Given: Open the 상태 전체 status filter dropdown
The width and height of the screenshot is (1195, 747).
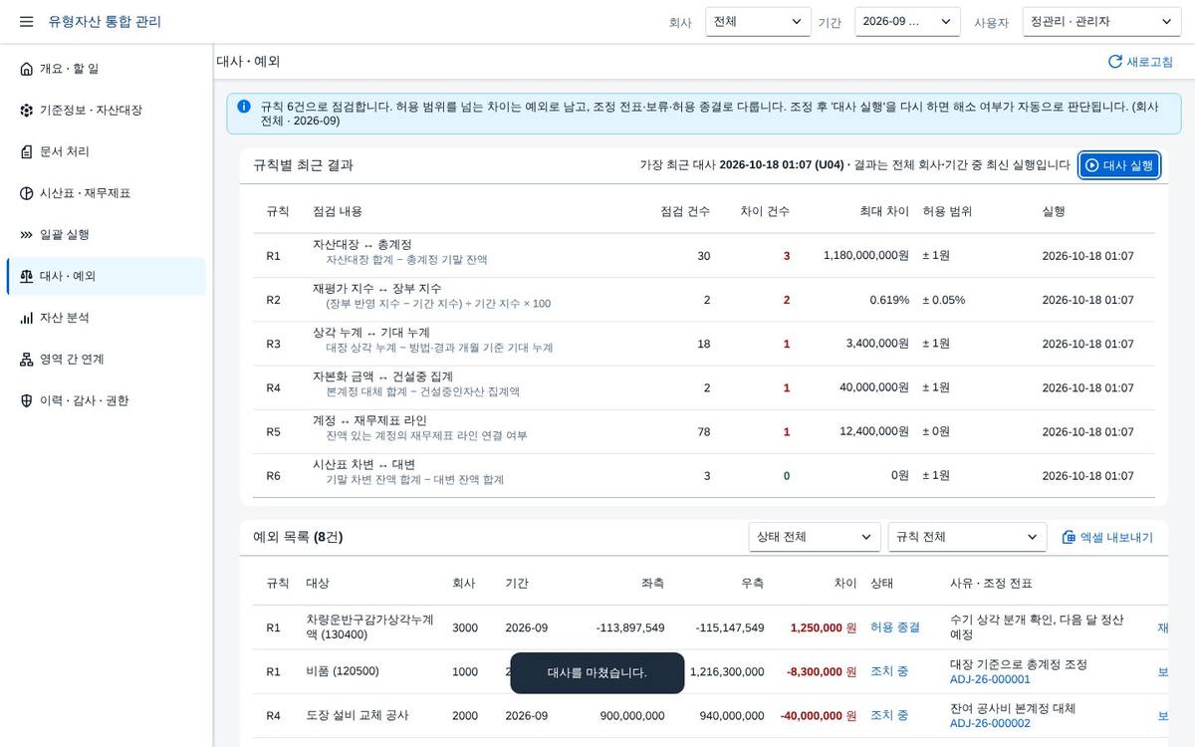Looking at the screenshot, I should (x=815, y=537).
